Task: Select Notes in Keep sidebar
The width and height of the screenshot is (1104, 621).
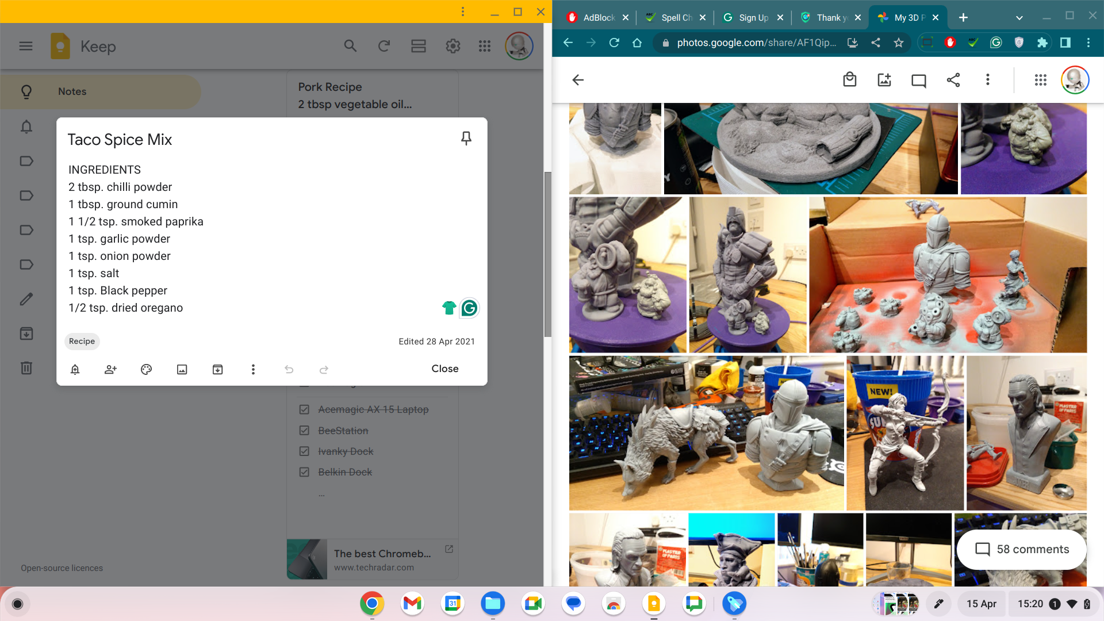Action: [101, 91]
